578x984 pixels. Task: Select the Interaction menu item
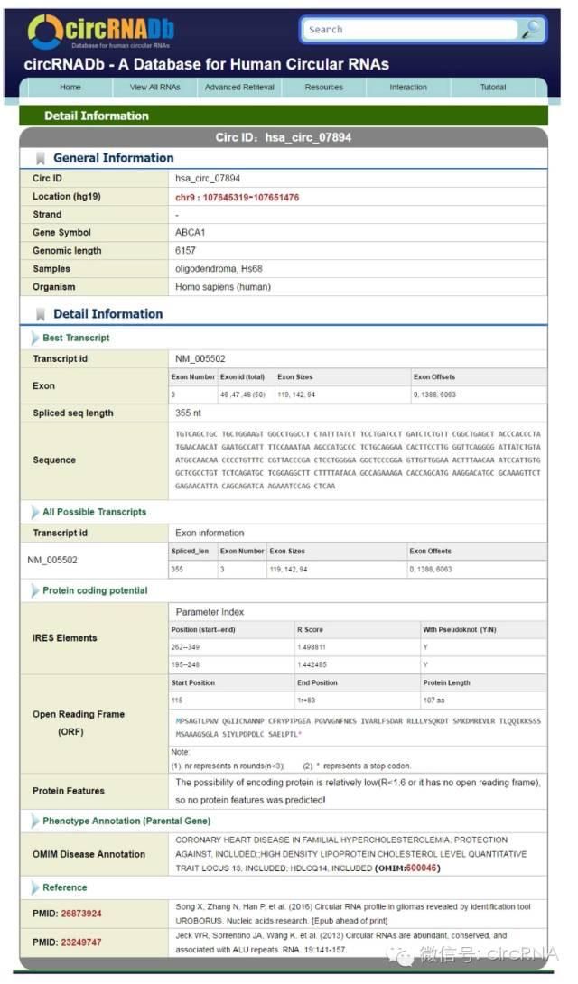tap(408, 88)
